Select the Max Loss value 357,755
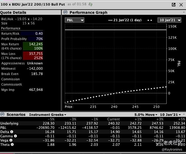This screenshot has height=154, width=186. [x=36, y=54]
